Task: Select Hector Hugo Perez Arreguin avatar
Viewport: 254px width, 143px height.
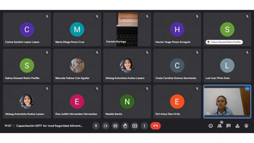Action: pos(177,29)
